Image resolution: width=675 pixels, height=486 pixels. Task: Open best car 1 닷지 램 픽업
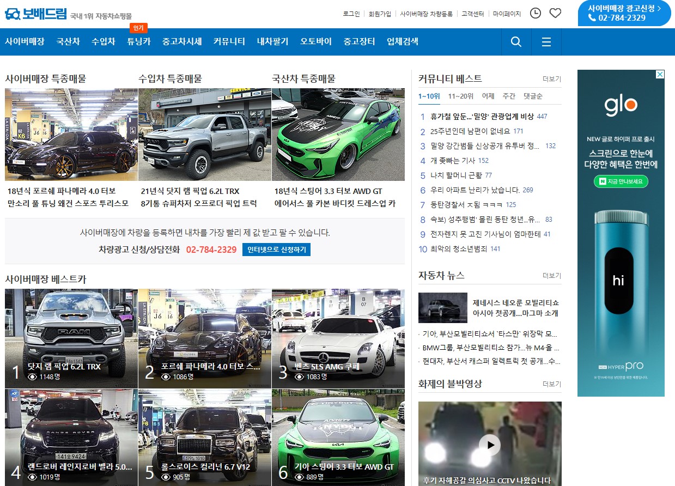[x=71, y=338]
